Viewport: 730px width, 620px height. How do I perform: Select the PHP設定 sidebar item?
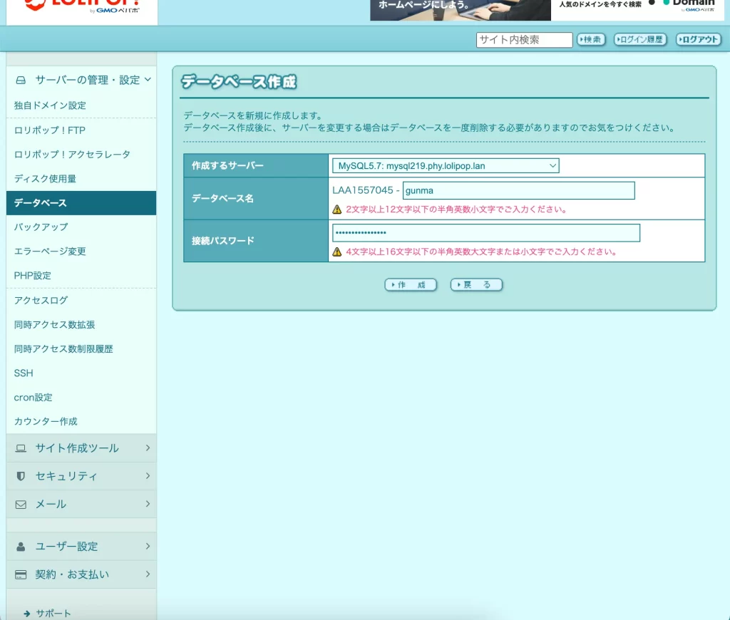33,275
